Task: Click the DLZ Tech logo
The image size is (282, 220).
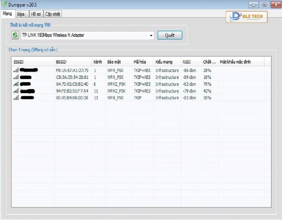Action: click(247, 17)
